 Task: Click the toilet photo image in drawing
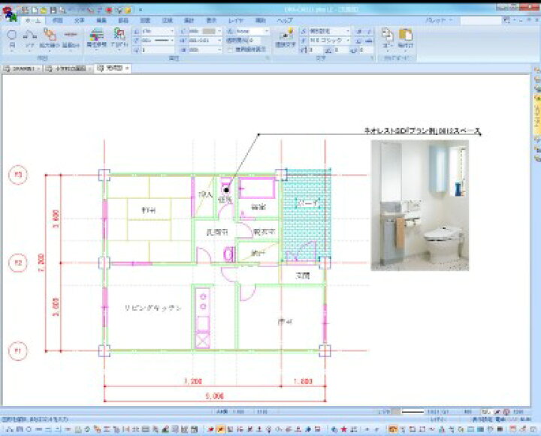419,205
